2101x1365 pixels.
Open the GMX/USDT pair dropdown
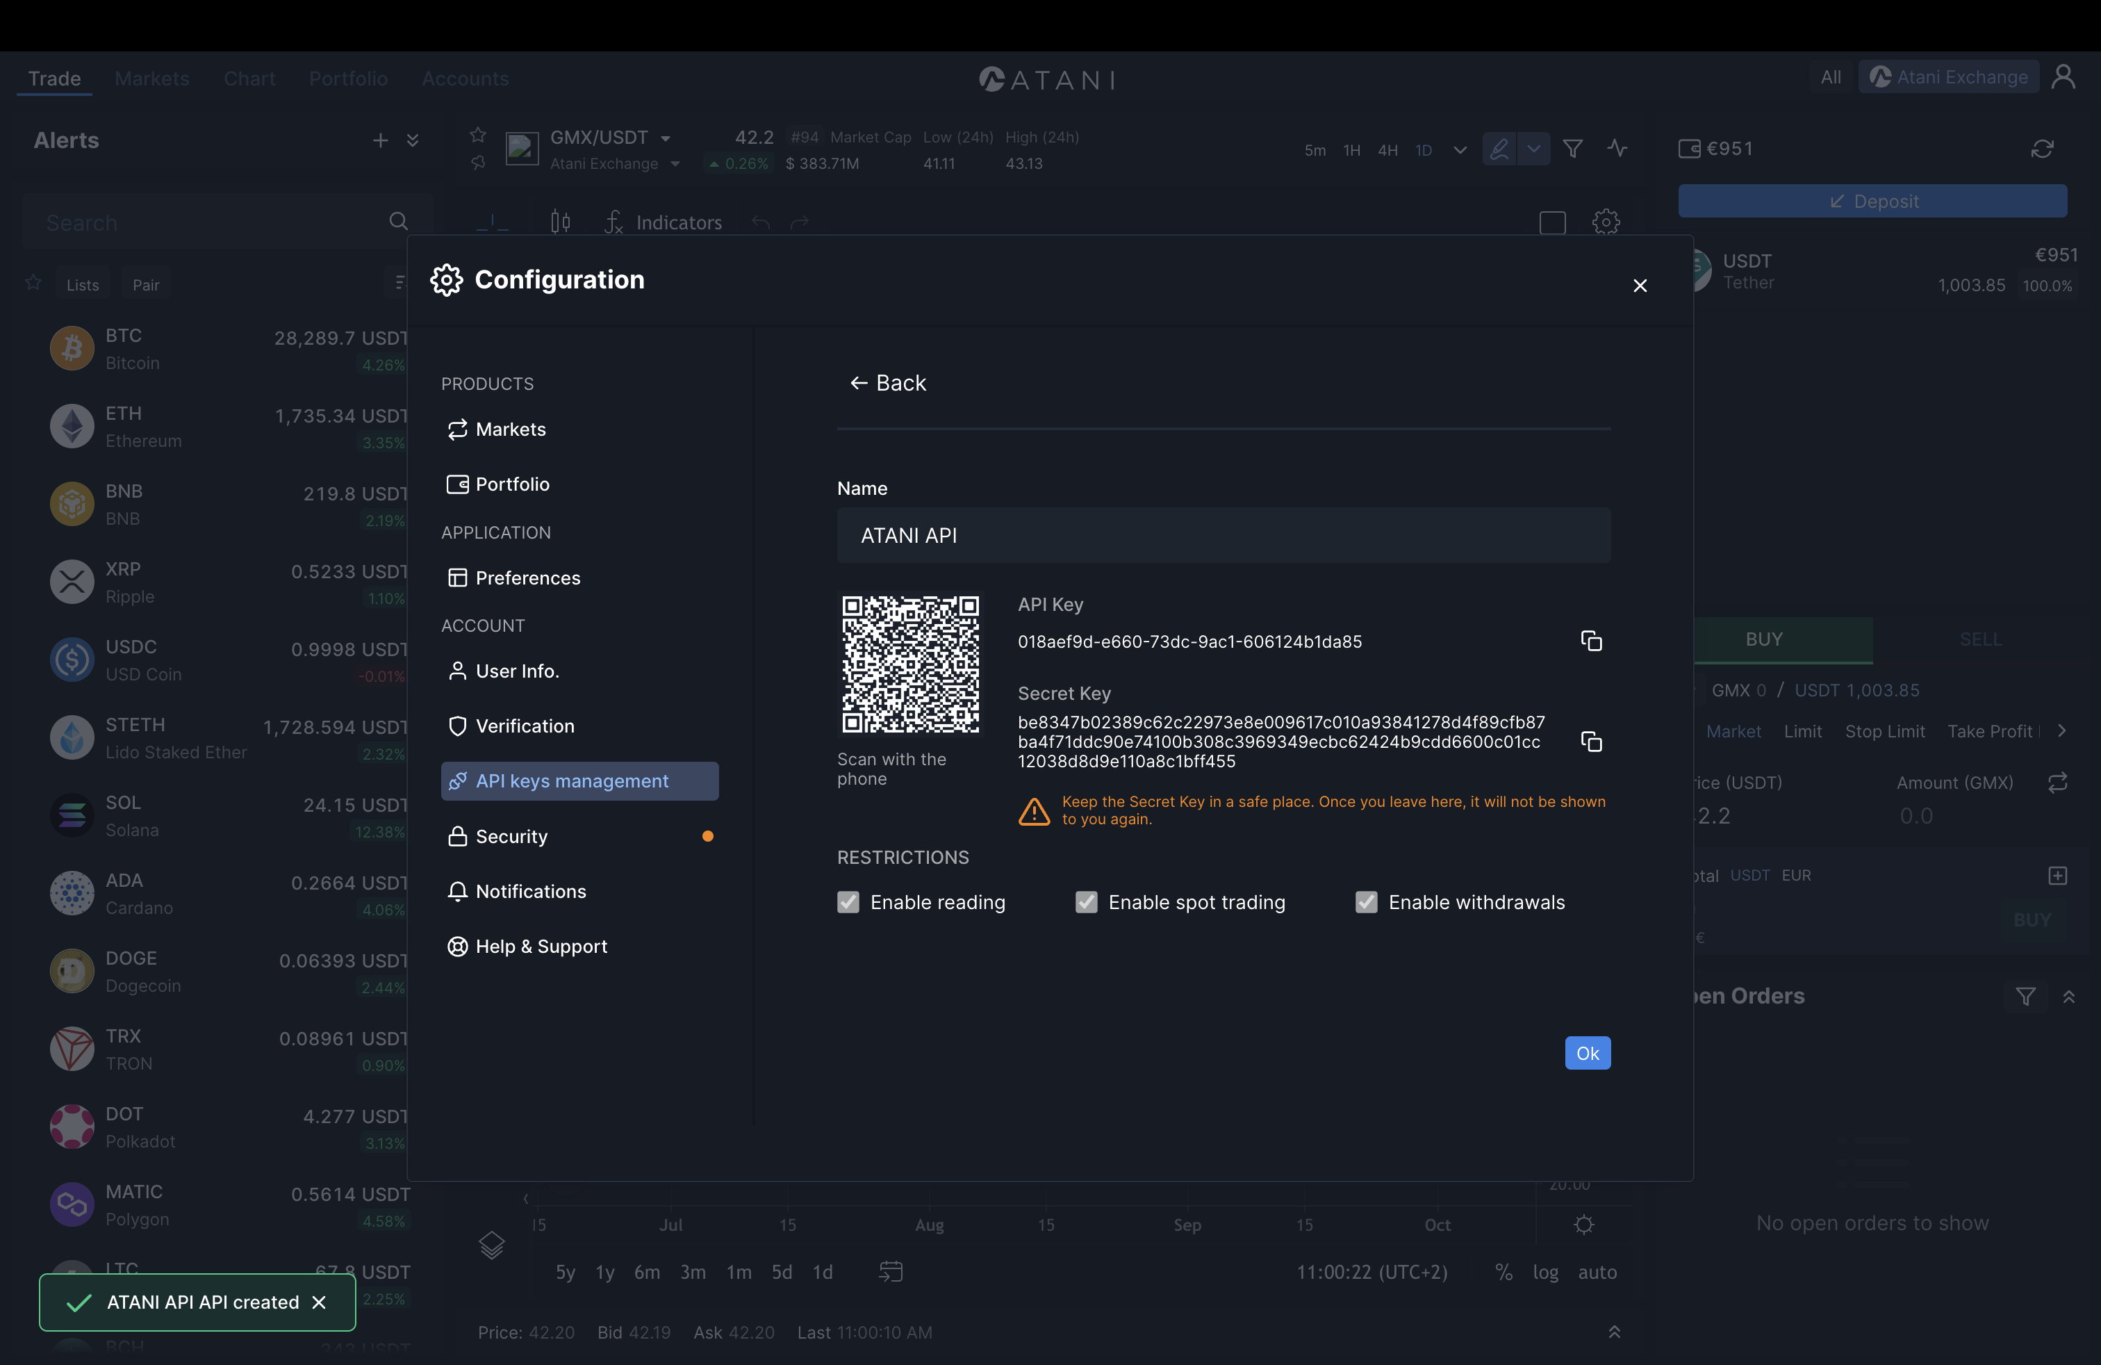tap(666, 138)
